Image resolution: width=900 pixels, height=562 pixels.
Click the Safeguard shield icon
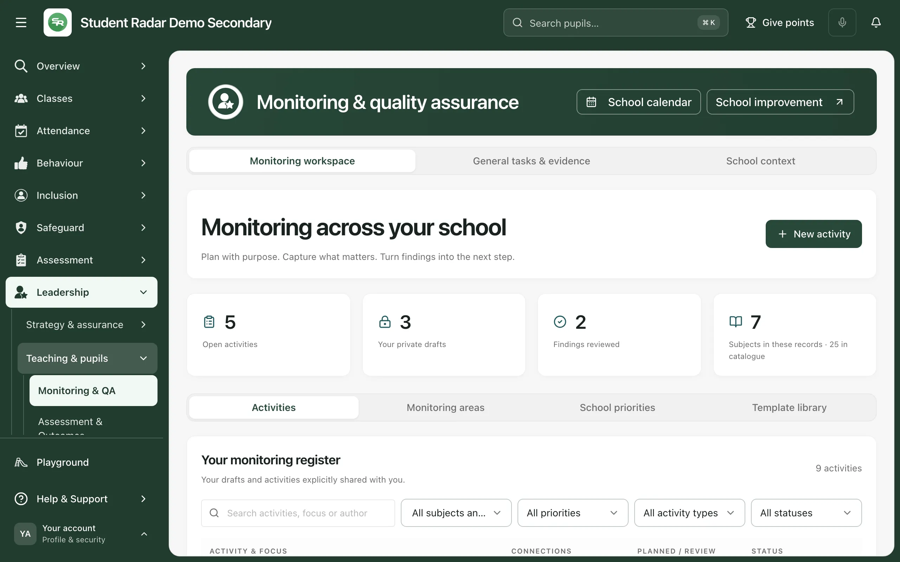(x=21, y=228)
